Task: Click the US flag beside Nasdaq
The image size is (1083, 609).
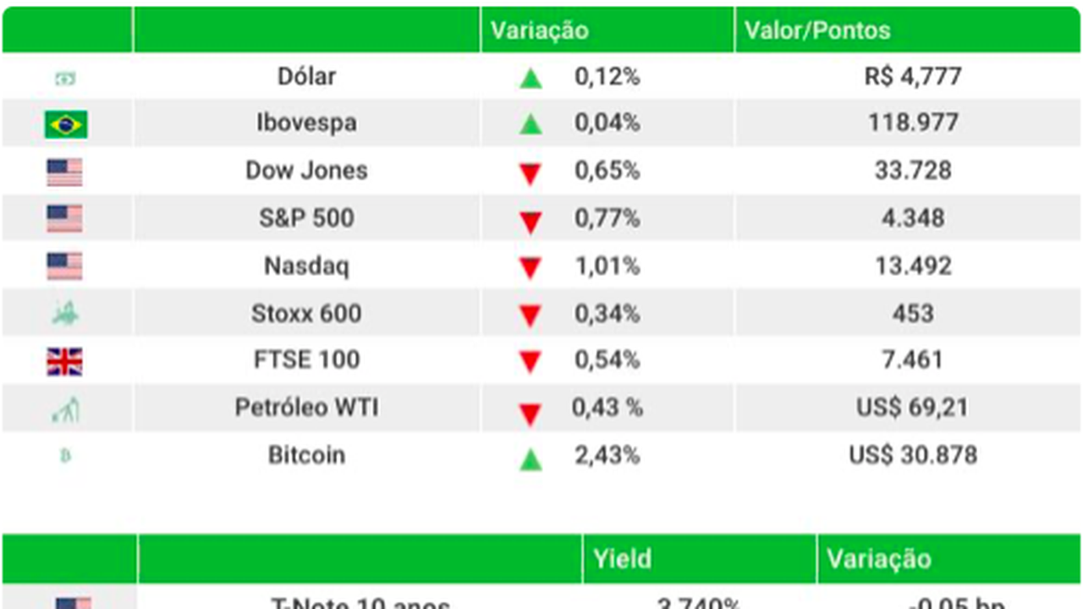Action: coord(64,266)
